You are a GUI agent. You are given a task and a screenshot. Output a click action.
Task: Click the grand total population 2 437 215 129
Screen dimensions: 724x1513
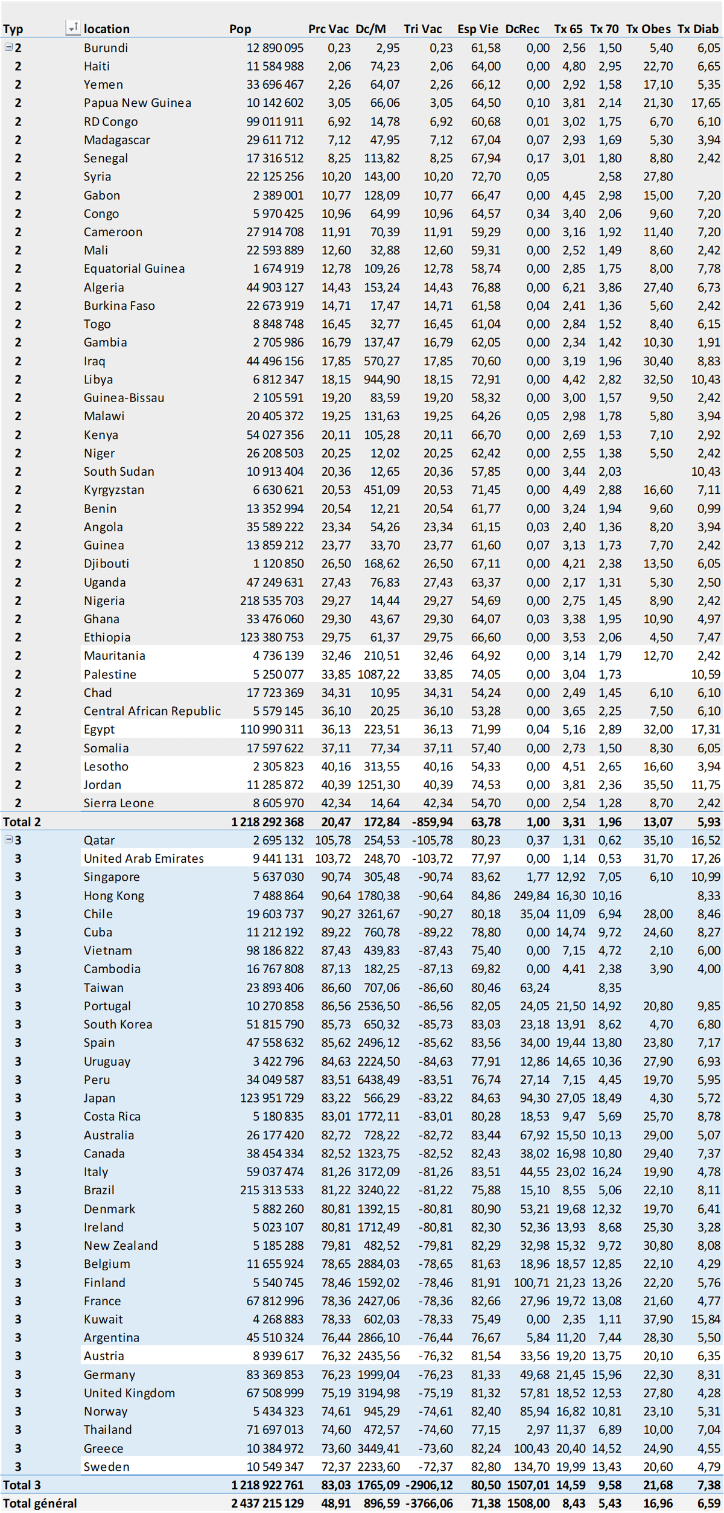click(267, 1503)
